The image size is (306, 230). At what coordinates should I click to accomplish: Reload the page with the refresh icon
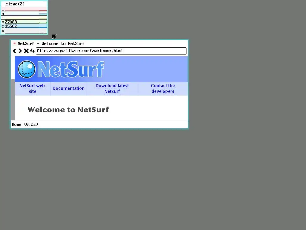32,51
